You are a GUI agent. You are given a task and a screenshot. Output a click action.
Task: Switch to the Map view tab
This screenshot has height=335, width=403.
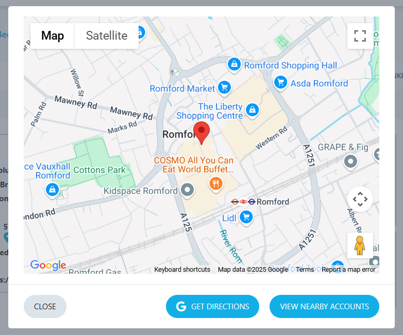[53, 36]
